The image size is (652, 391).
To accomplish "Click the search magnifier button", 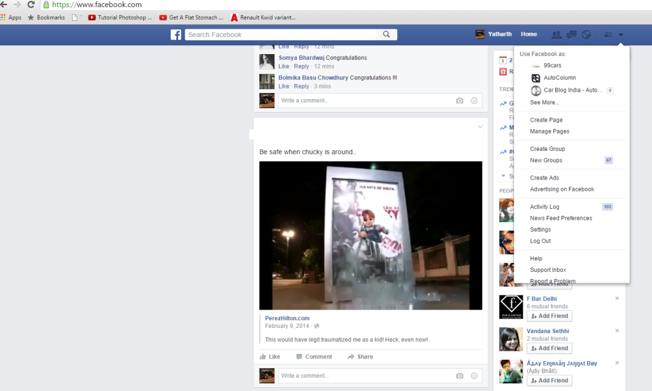I will click(386, 34).
